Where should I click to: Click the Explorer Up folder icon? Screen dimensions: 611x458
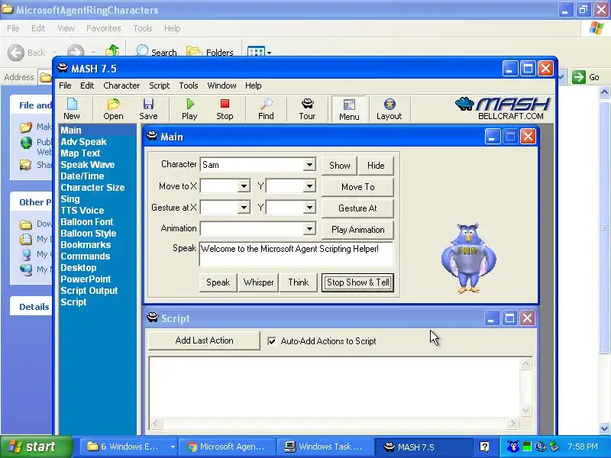click(112, 51)
